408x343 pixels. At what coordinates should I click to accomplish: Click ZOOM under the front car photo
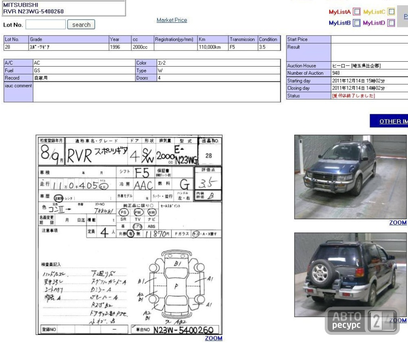(398, 223)
